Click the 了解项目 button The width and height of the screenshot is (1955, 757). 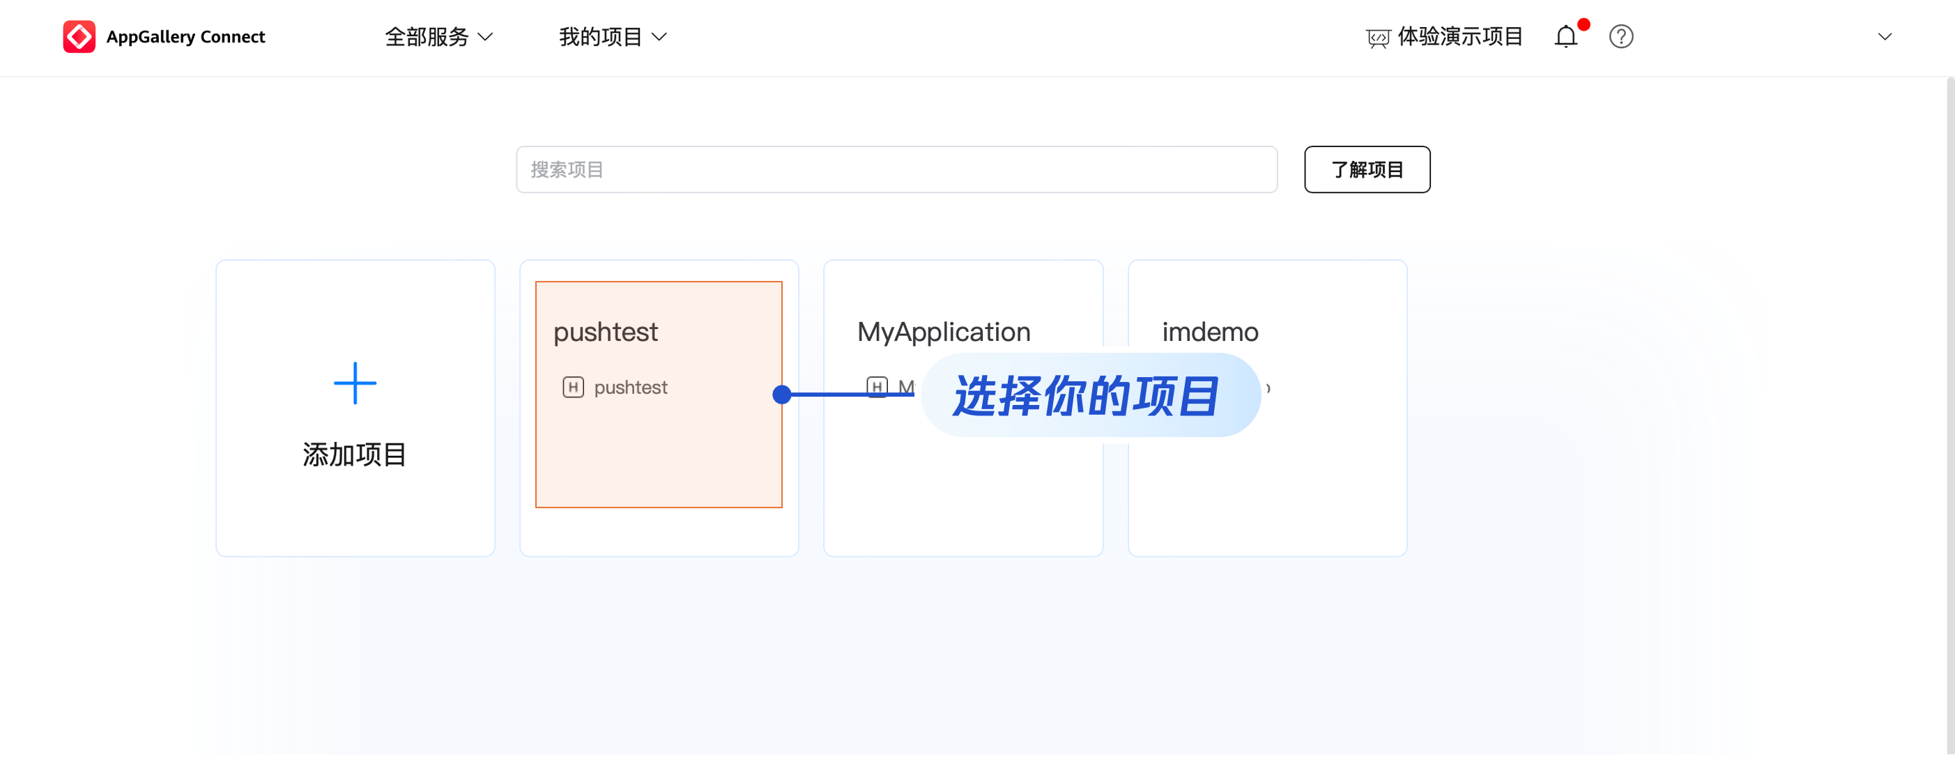pyautogui.click(x=1367, y=169)
